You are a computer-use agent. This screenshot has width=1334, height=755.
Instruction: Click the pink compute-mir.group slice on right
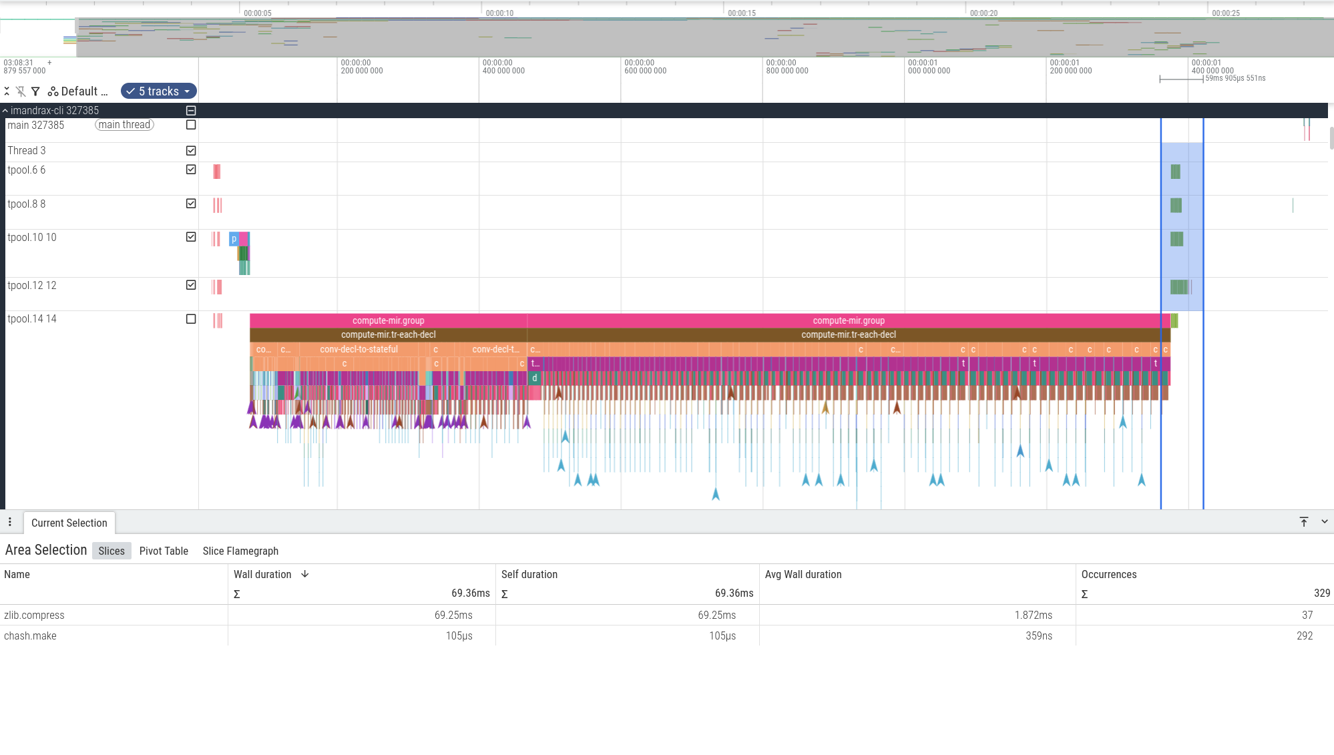click(848, 320)
